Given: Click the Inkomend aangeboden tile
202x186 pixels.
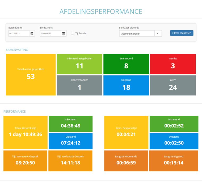Looking at the screenshot, I should tap(79, 64).
